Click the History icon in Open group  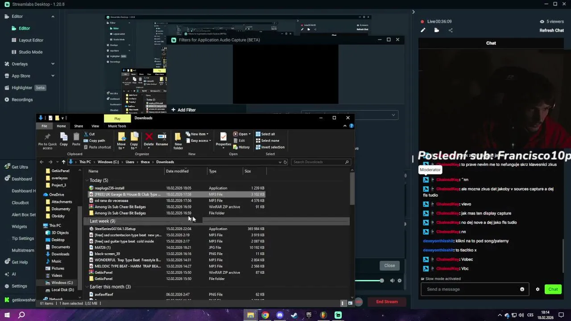coord(241,147)
